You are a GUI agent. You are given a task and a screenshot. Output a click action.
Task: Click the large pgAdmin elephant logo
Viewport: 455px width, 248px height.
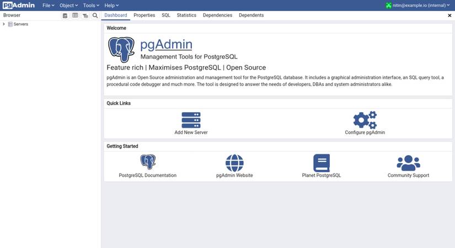(x=121, y=49)
